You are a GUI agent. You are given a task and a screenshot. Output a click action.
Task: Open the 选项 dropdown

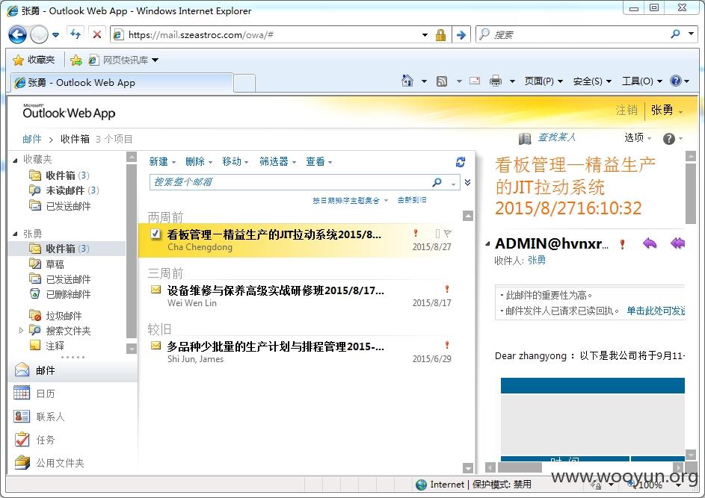pyautogui.click(x=638, y=138)
